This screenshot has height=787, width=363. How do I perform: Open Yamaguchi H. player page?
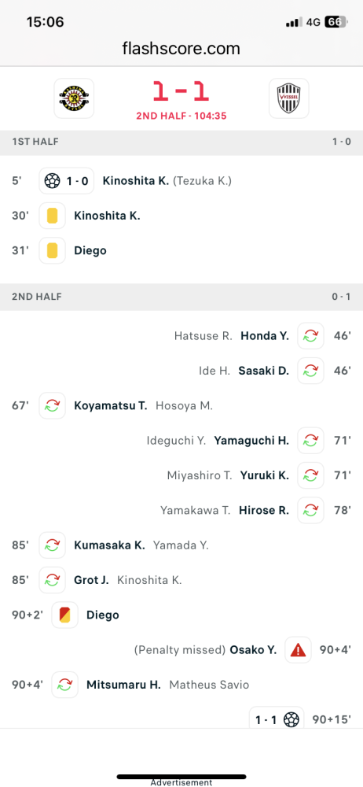[251, 441]
